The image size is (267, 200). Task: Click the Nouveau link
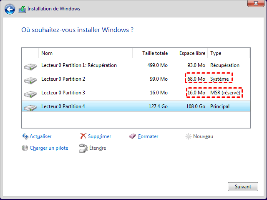203,136
